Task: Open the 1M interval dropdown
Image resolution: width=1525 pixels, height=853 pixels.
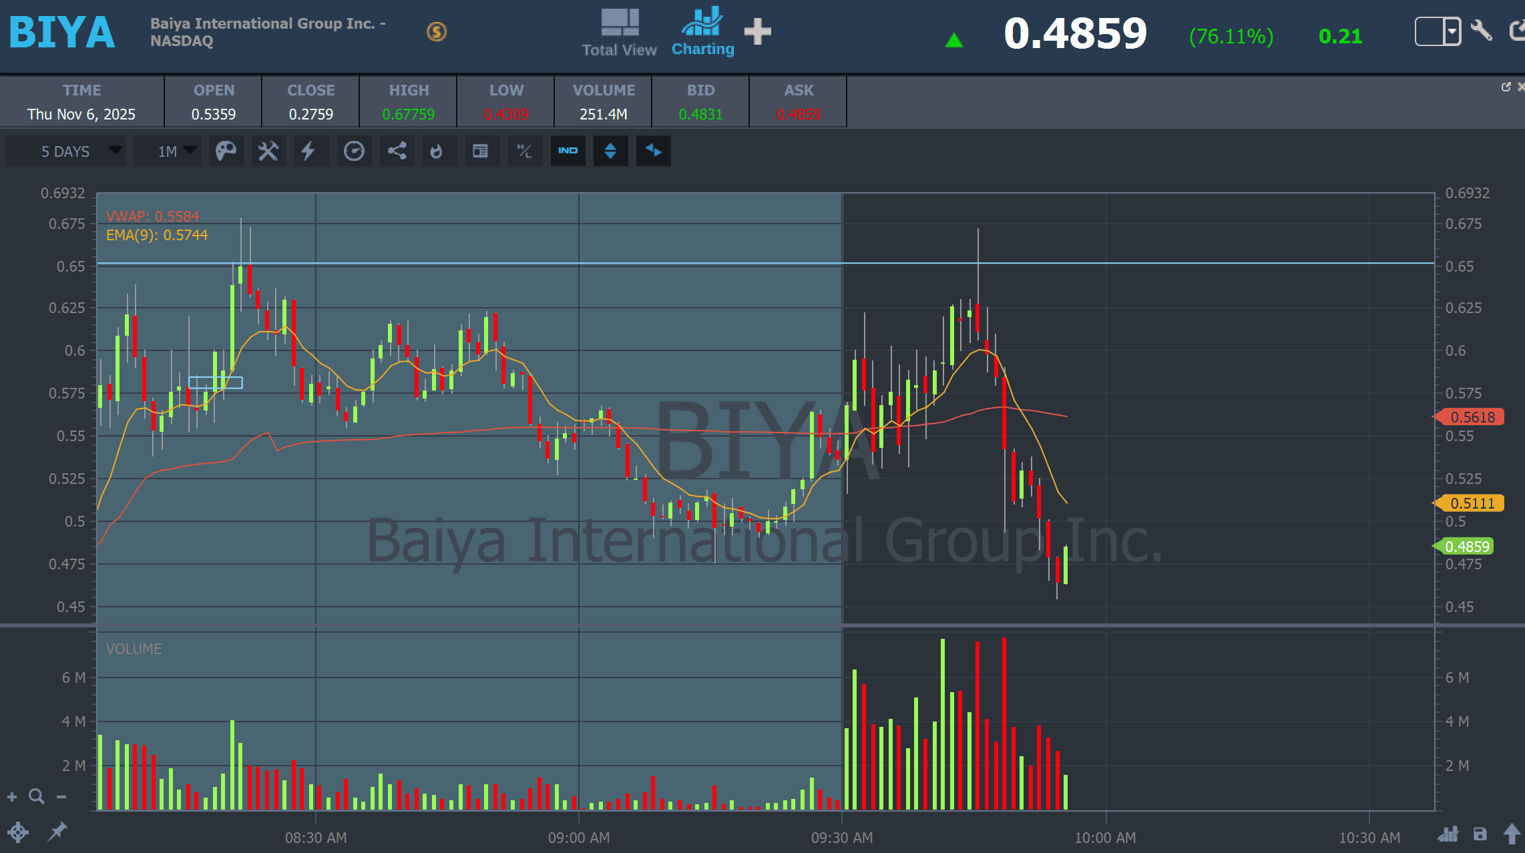Action: click(x=168, y=151)
